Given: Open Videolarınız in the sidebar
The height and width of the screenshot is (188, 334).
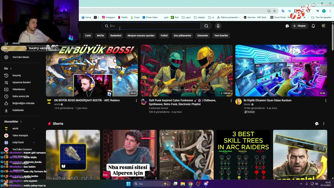Looking at the screenshot, I should [x=19, y=89].
